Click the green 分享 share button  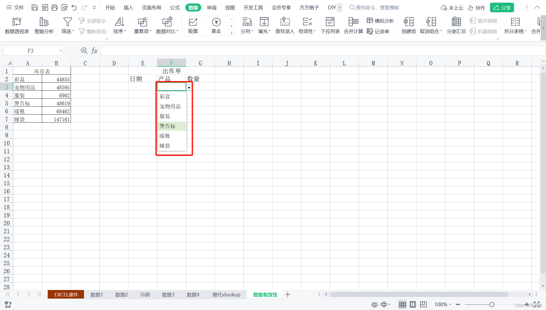(502, 7)
